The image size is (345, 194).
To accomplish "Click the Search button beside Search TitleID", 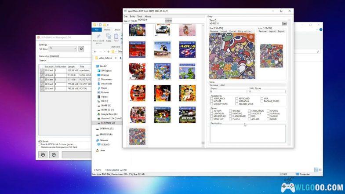I will (168, 21).
